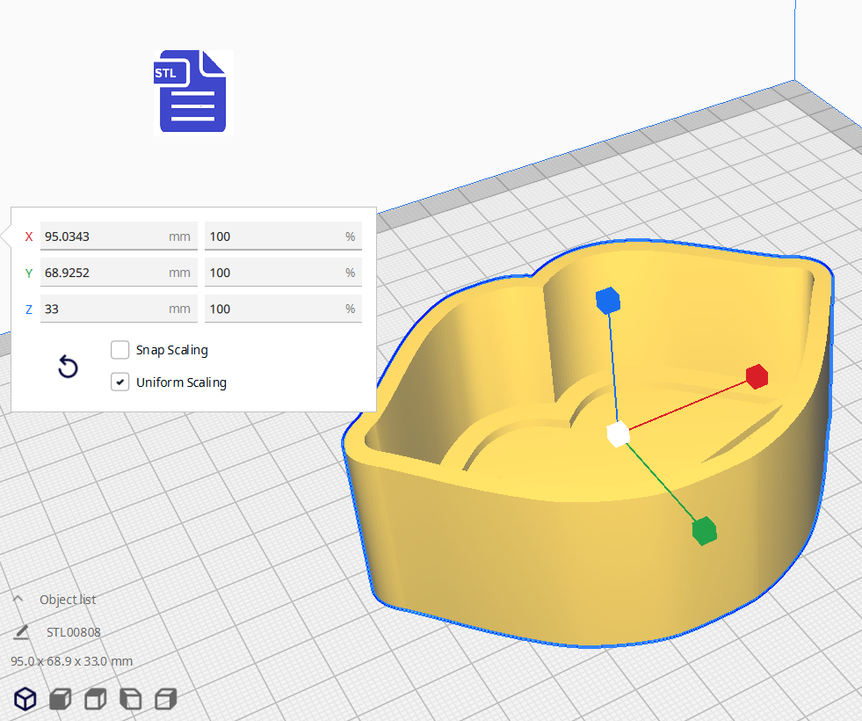862x721 pixels.
Task: Click the green Y-axis scale handle
Action: click(704, 531)
